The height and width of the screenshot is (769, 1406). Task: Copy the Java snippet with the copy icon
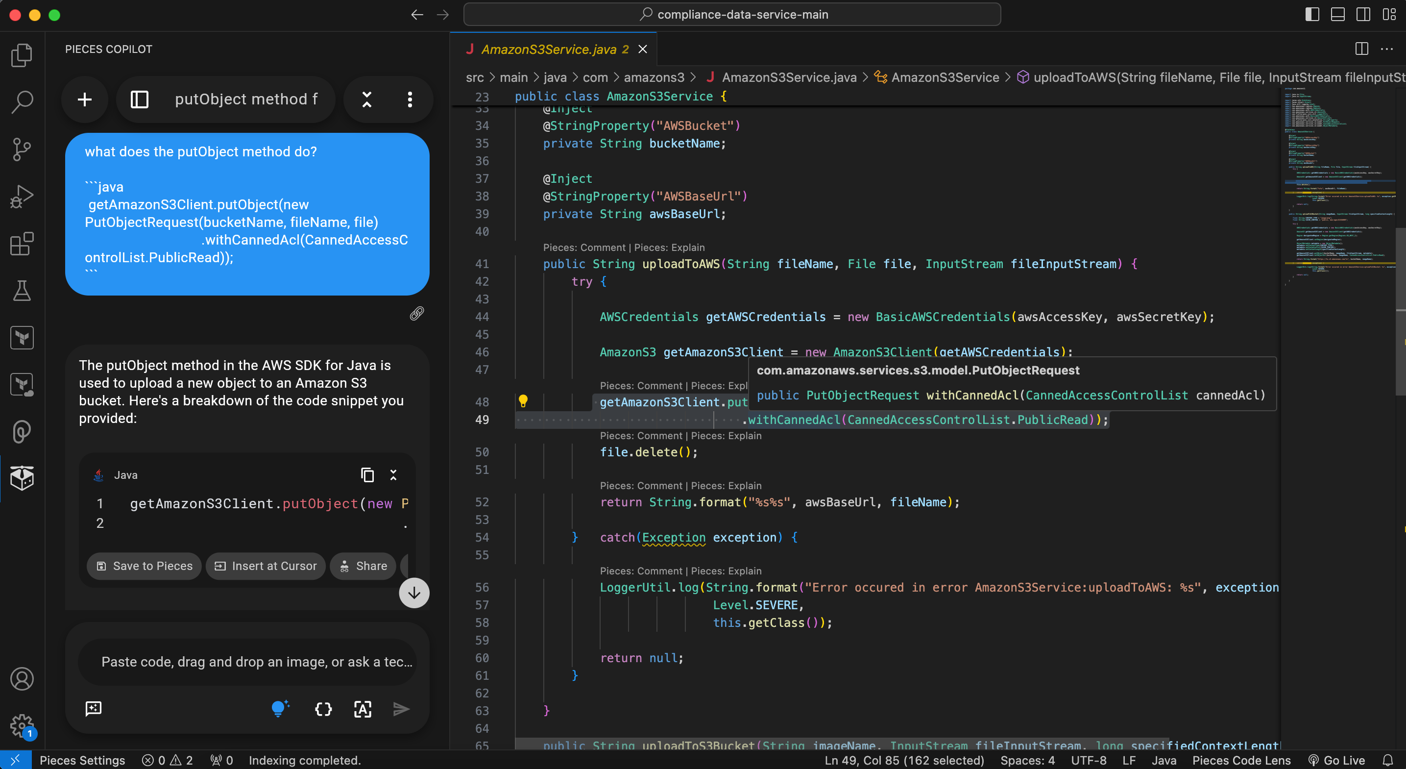pyautogui.click(x=367, y=475)
